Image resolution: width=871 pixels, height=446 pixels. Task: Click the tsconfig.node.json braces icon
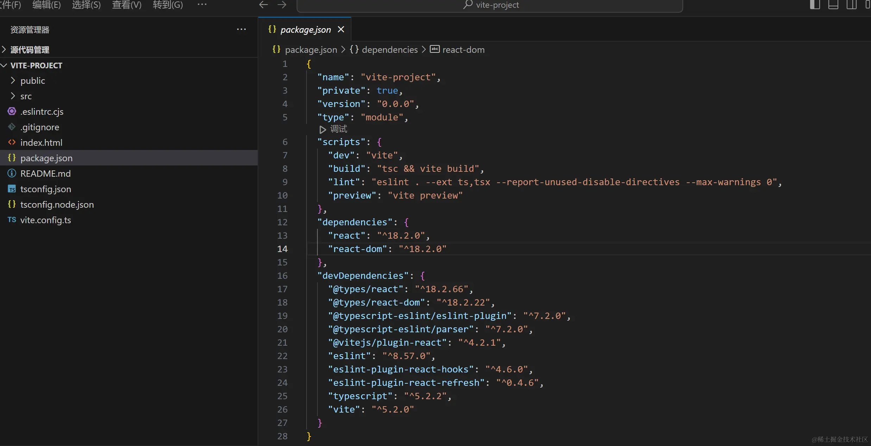[12, 204]
